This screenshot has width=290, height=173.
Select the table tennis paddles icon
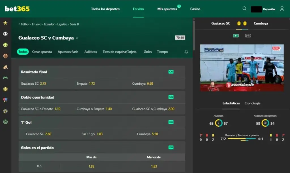(x=5, y=100)
